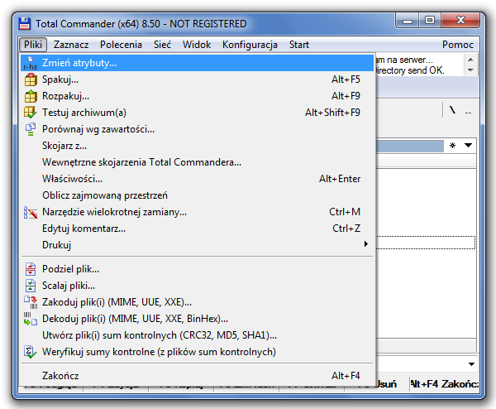Choose Rozpakuj... from the menu
This screenshot has height=409, width=496.
coord(197,96)
